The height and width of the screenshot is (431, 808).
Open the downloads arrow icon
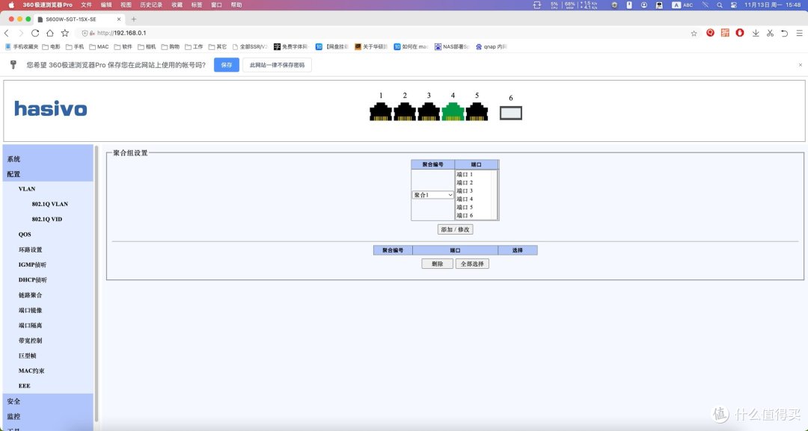pyautogui.click(x=756, y=33)
